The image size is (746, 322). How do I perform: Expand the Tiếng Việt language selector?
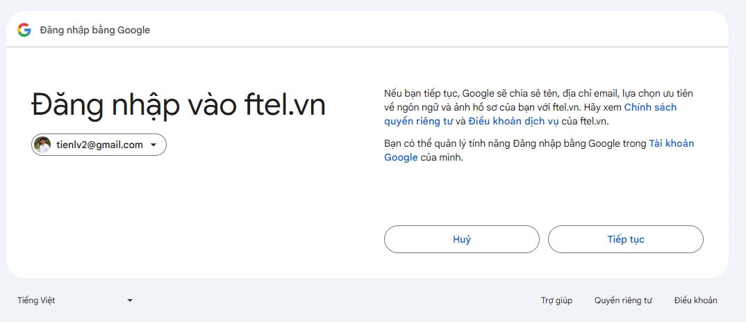(x=75, y=300)
